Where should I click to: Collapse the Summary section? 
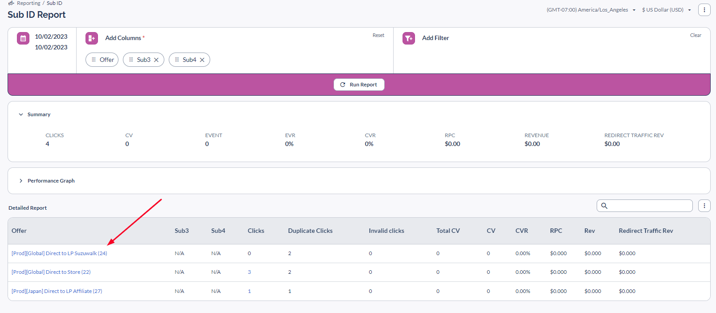(x=21, y=114)
